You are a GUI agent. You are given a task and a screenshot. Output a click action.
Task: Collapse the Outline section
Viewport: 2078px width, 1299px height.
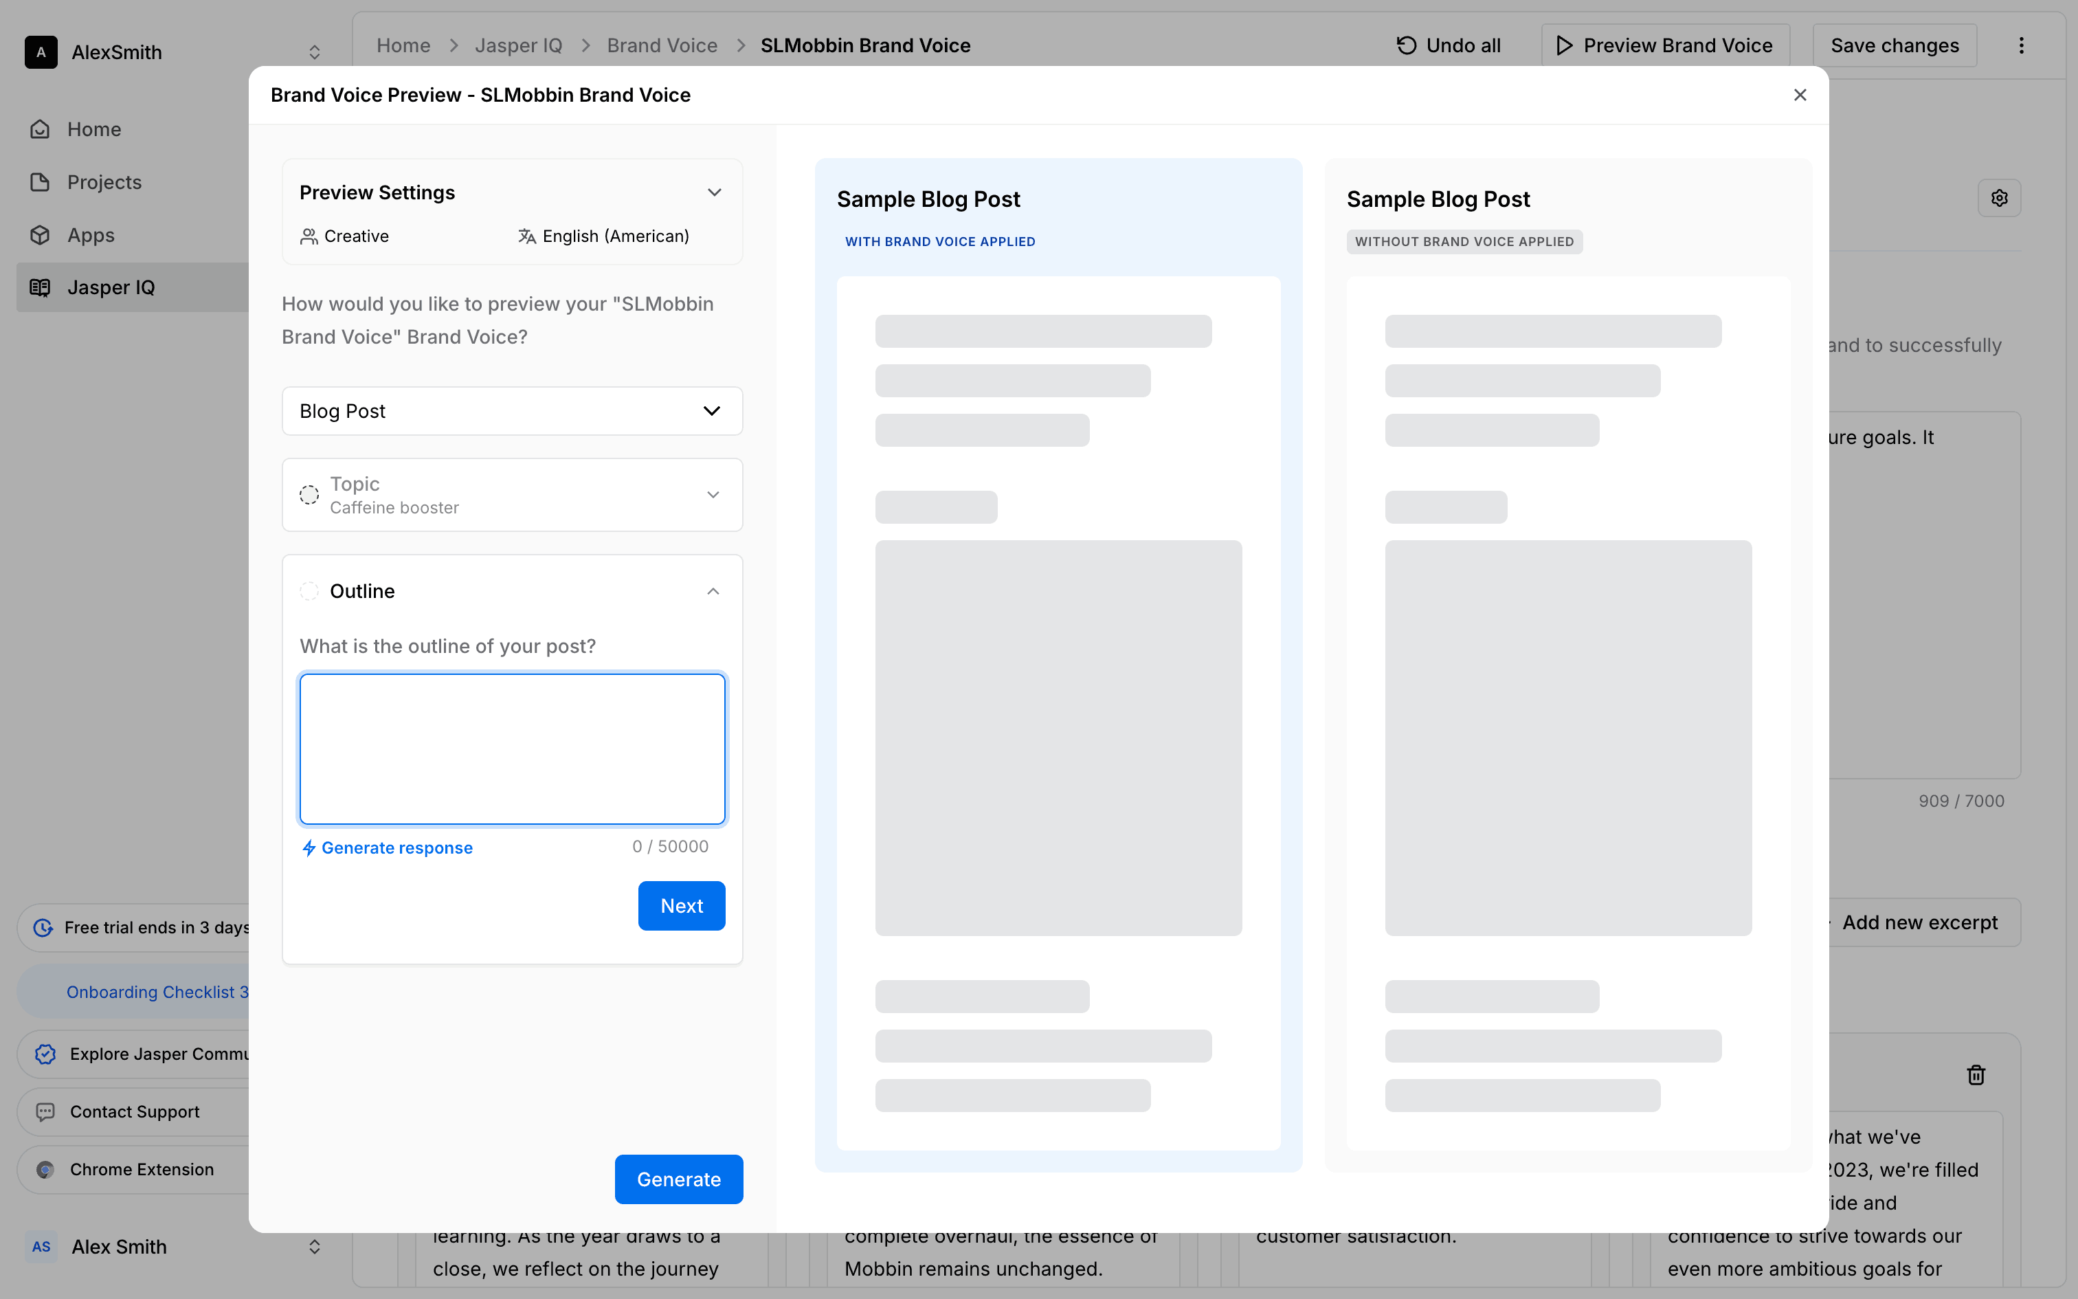[713, 591]
